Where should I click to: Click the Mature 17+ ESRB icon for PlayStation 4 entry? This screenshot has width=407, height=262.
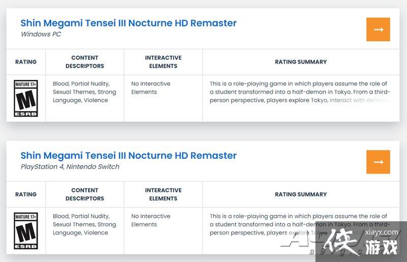pos(26,230)
